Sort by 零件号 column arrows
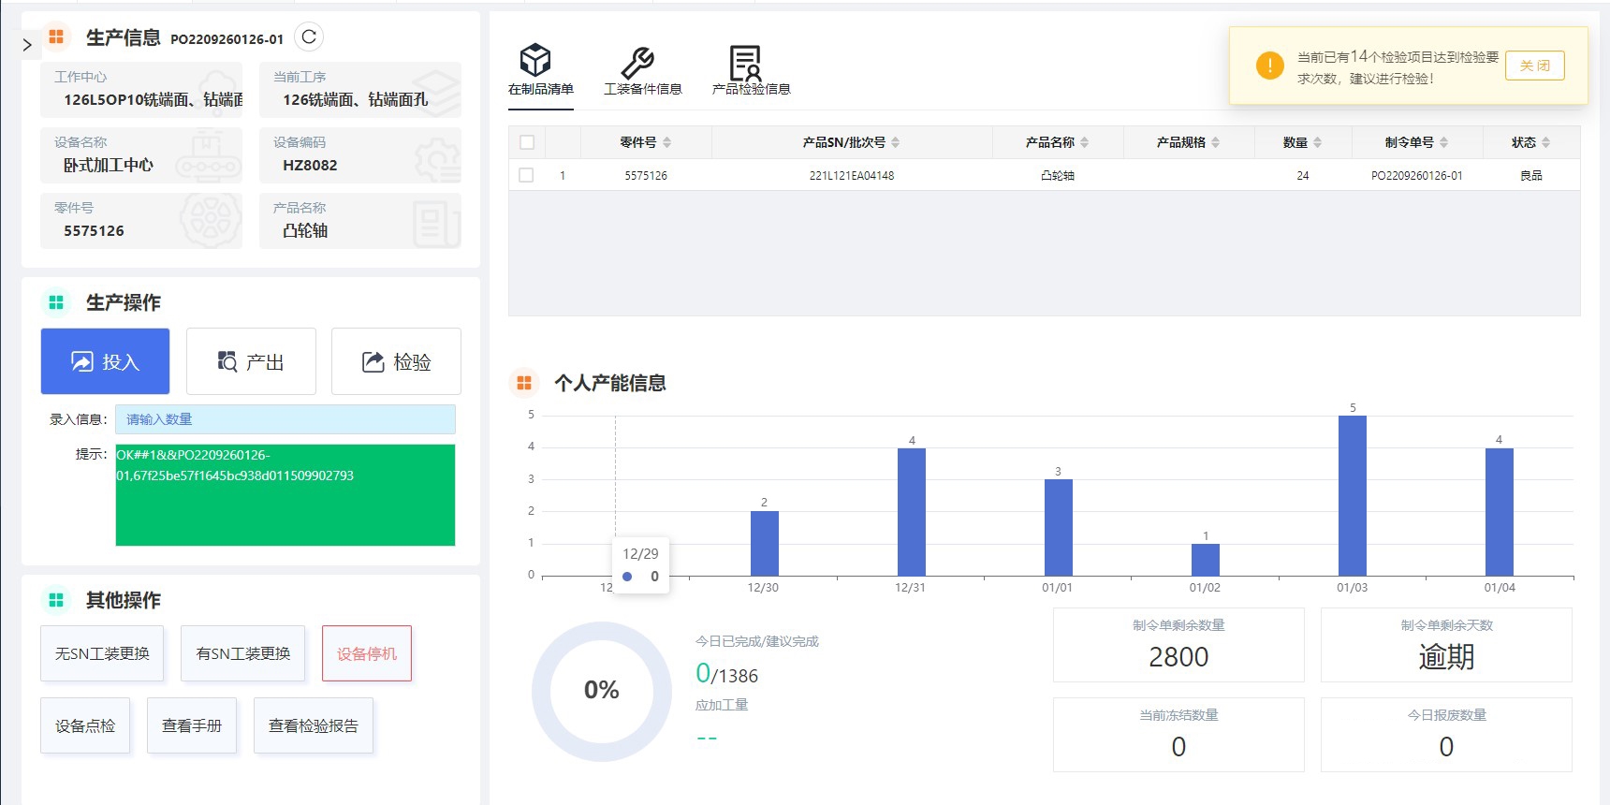 coord(667,142)
